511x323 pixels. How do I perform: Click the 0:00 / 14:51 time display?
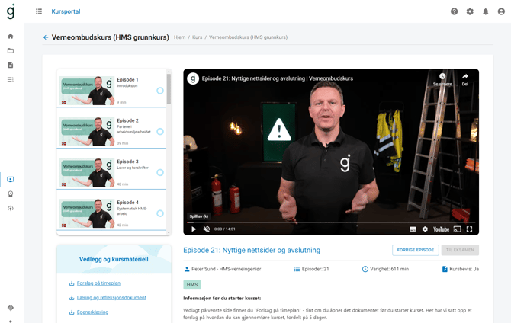coord(225,229)
